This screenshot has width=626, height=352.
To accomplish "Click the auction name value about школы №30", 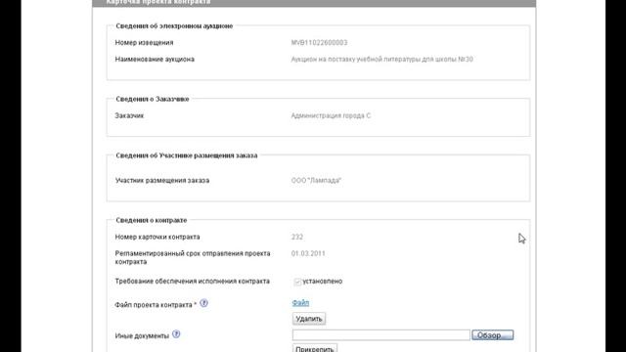I will [x=381, y=59].
